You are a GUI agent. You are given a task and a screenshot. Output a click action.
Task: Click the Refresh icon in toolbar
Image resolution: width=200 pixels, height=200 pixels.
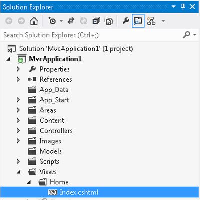83,21
